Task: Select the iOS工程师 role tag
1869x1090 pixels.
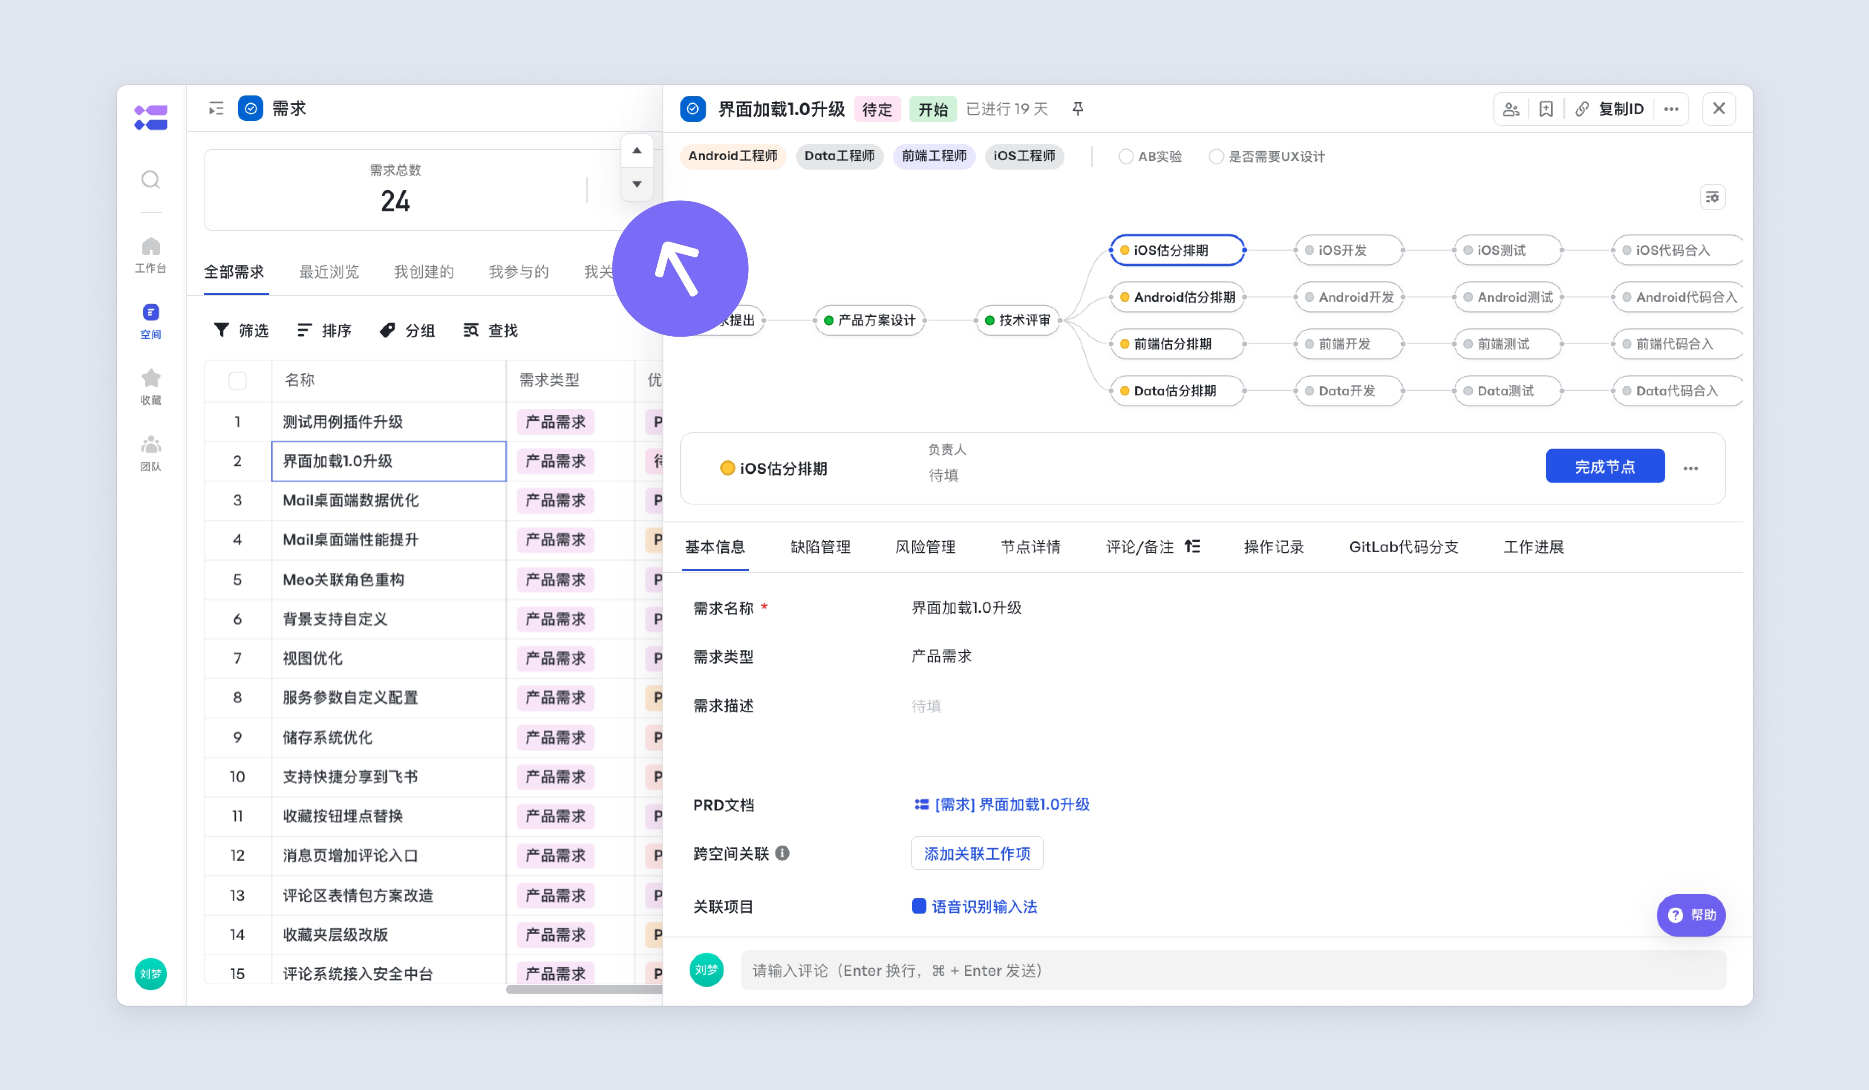Action: (1024, 156)
